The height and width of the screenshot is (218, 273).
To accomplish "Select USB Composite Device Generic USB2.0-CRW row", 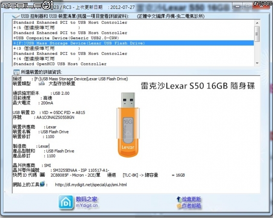I will point(133,38).
